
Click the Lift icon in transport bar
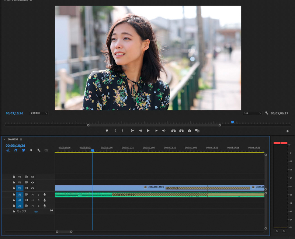[173, 131]
